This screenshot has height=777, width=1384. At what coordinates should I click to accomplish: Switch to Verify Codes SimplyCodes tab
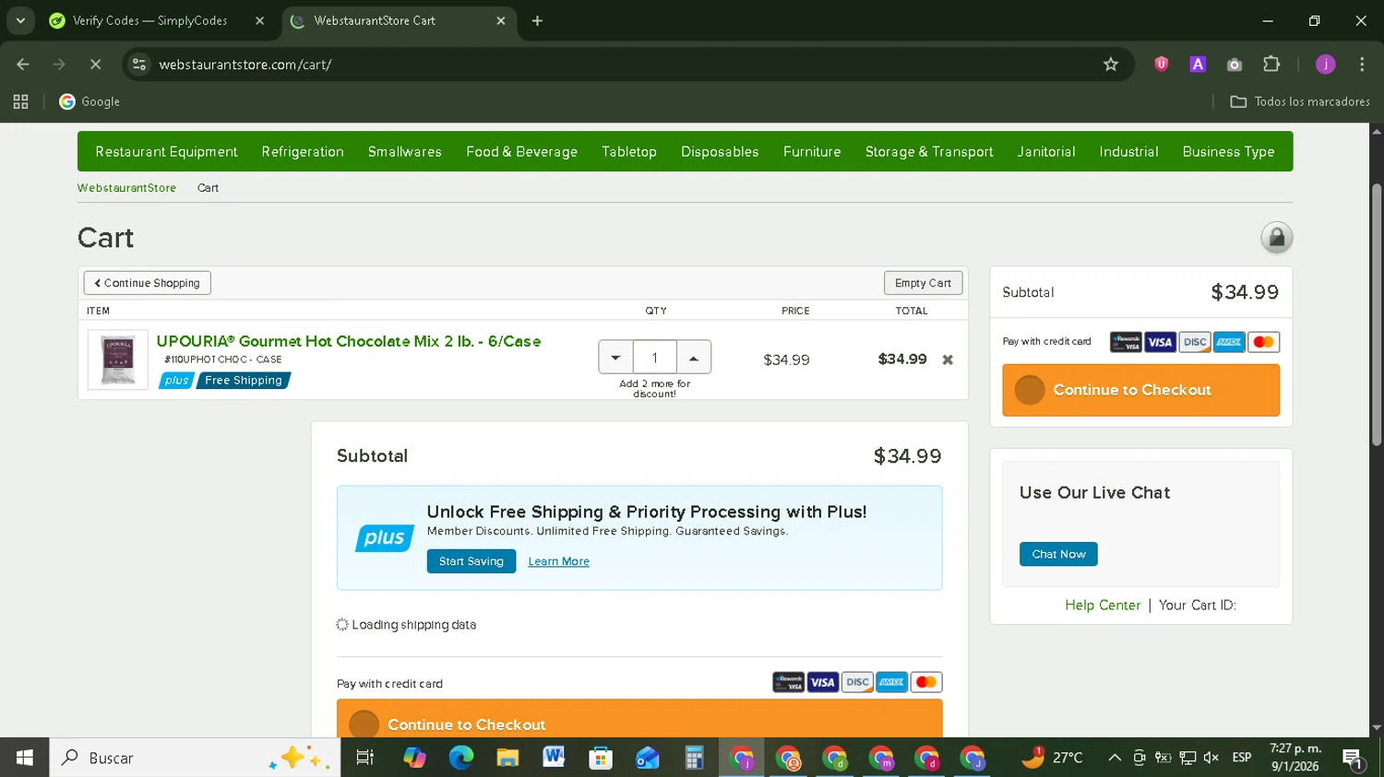pyautogui.click(x=149, y=20)
